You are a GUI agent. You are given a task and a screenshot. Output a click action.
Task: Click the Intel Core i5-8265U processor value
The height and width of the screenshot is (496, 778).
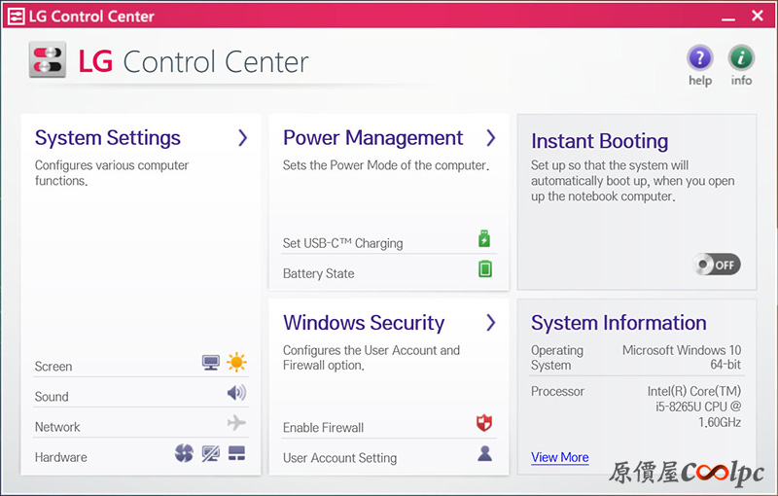693,407
